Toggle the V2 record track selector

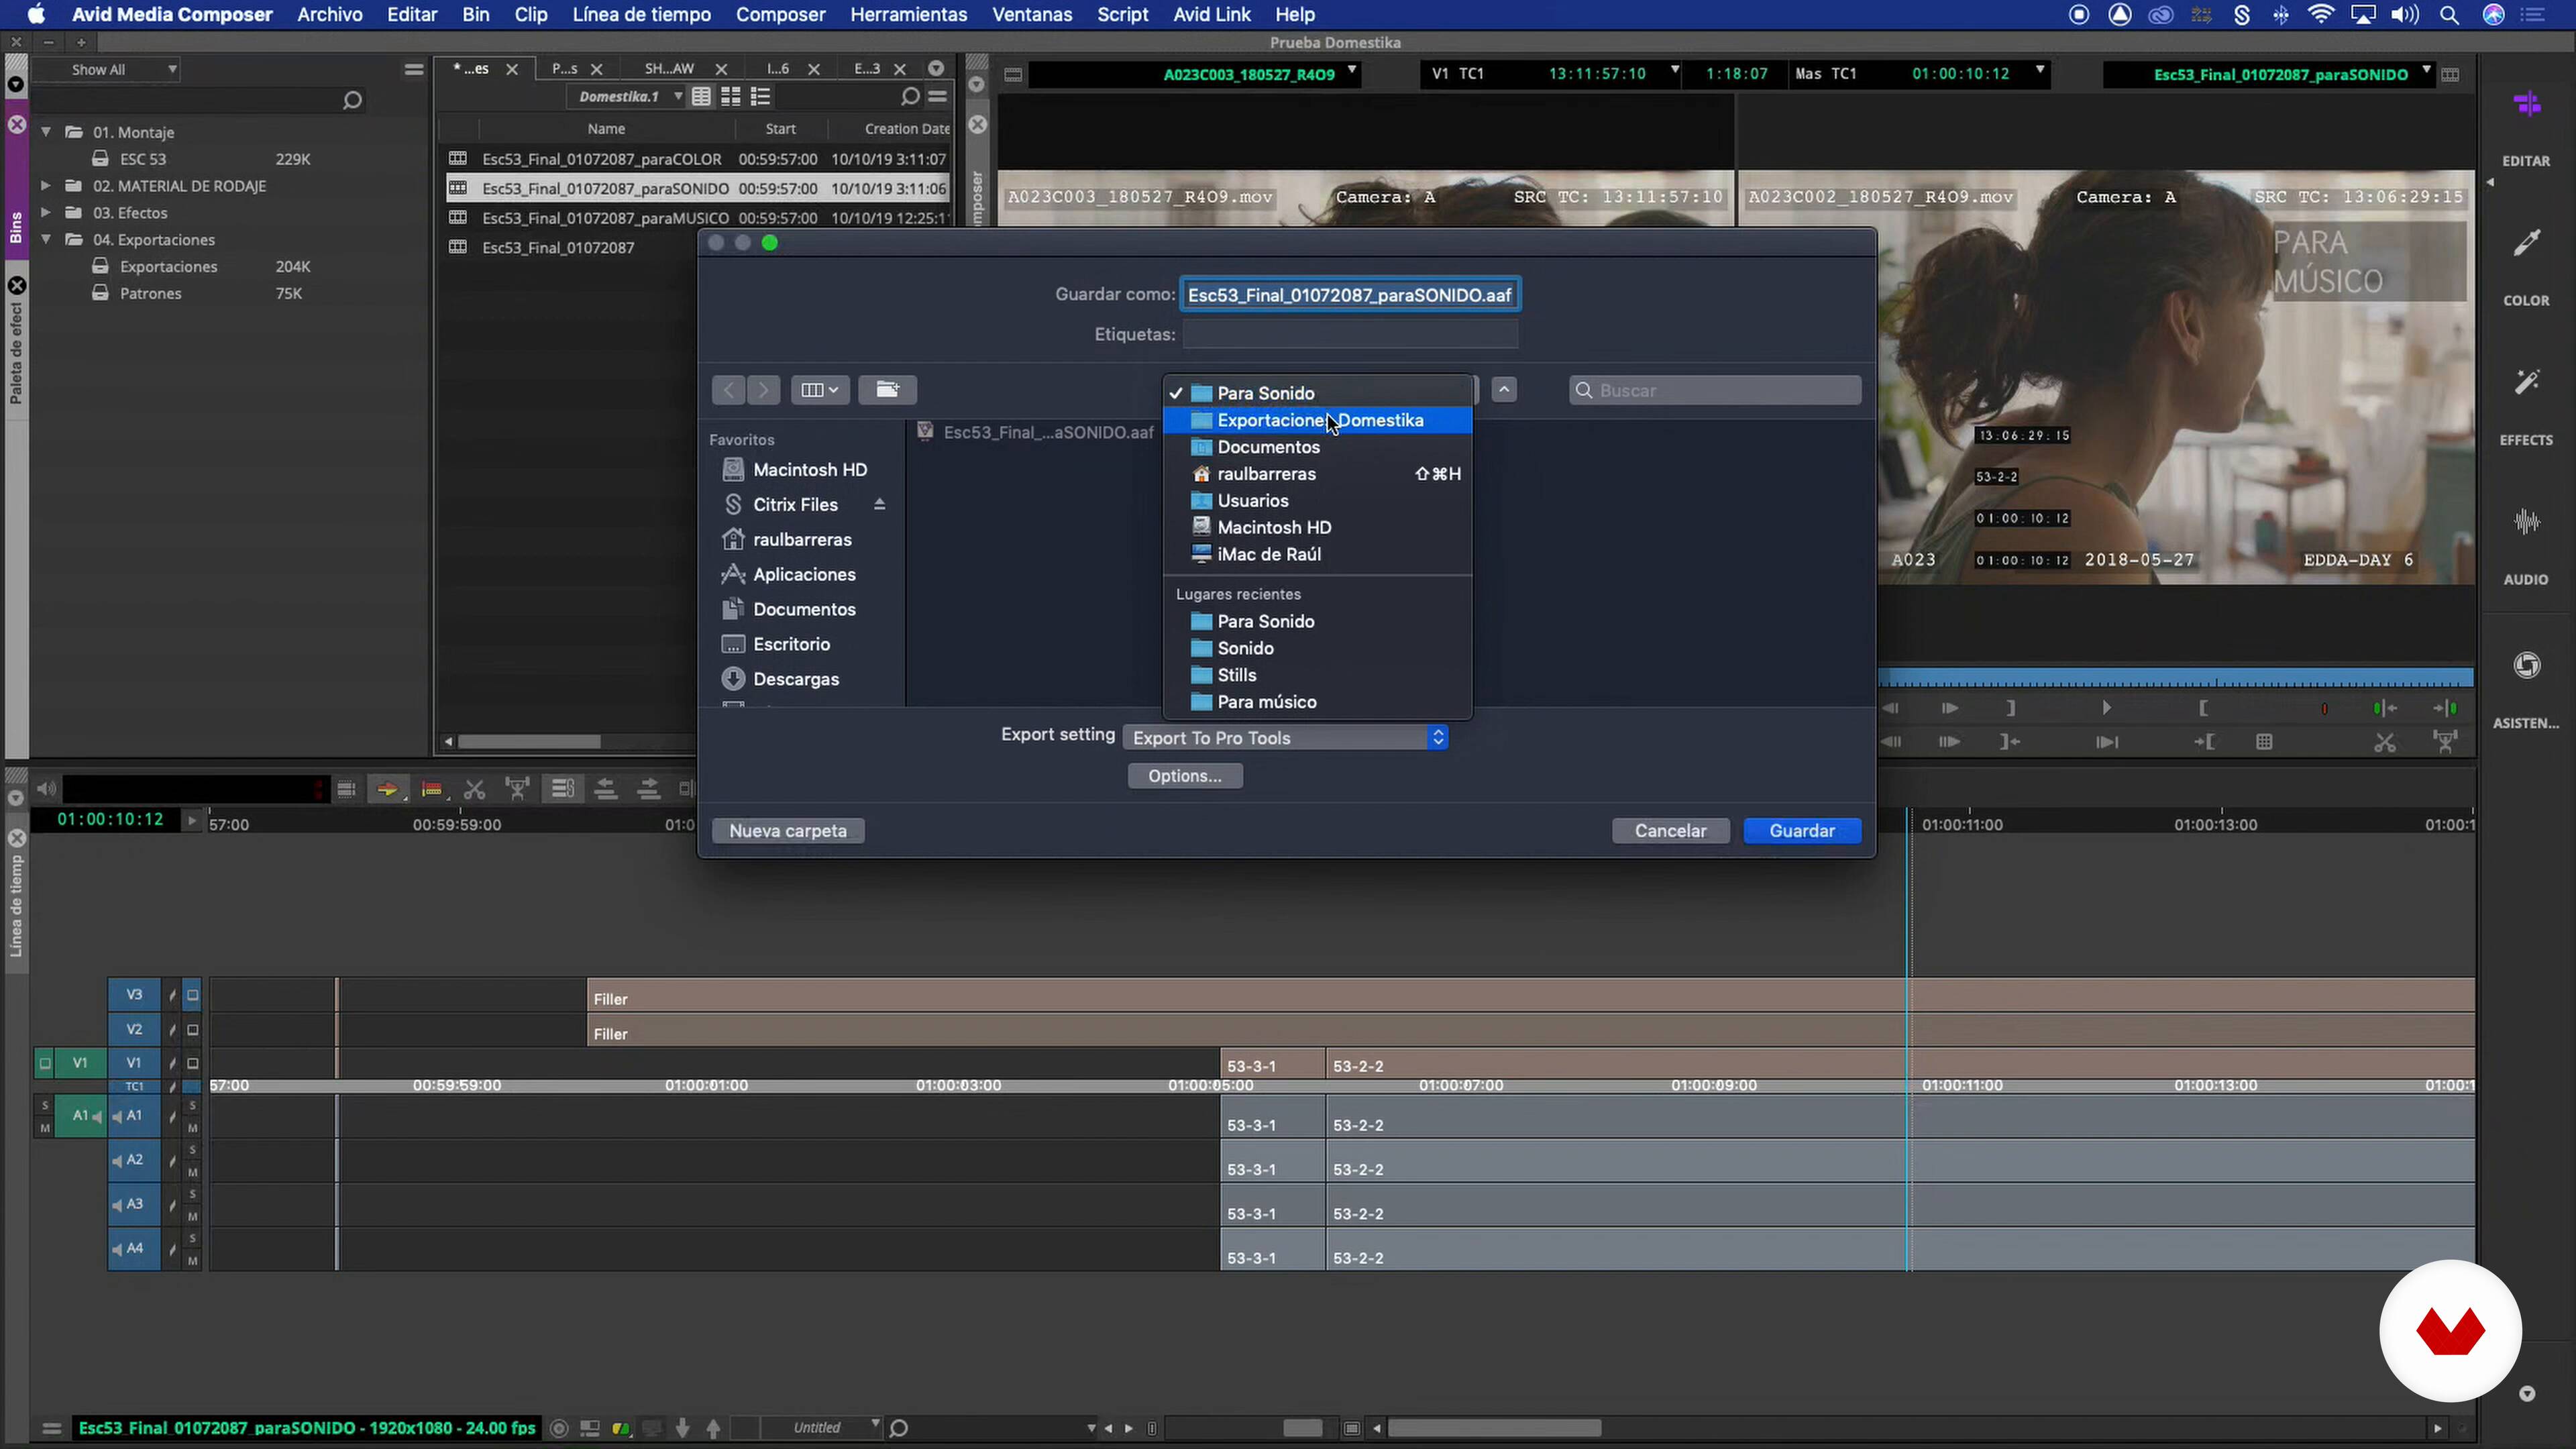(x=134, y=1030)
